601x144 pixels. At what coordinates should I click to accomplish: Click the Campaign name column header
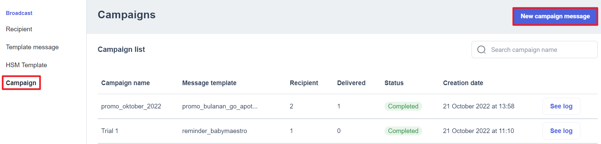tap(125, 83)
